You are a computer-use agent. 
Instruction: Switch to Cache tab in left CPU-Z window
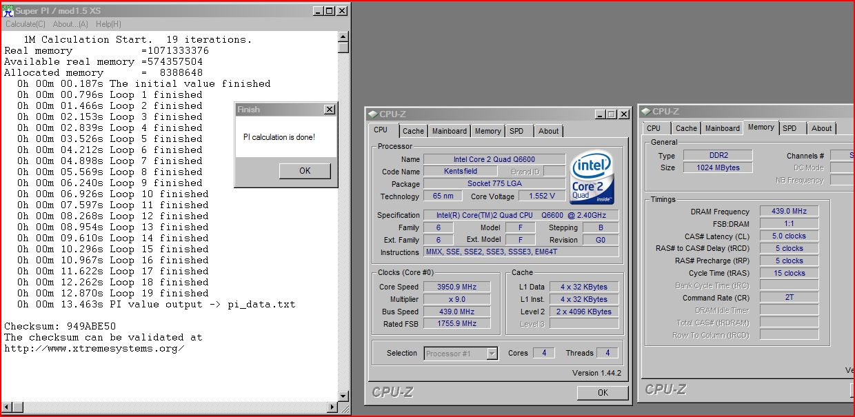(413, 131)
